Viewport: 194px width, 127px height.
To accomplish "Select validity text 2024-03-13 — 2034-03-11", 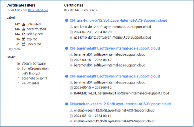I will tap(93, 116).
